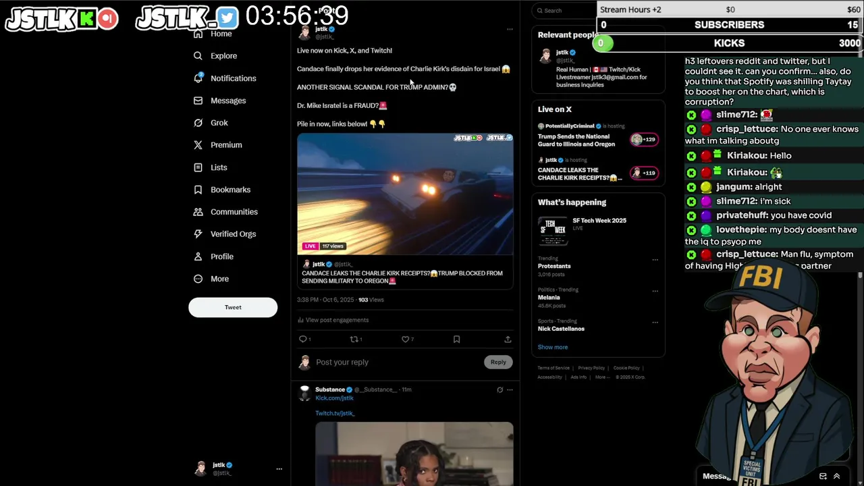Screen dimensions: 864x486
Task: Open Twitch.tv/jstlk_ link
Action: [335, 413]
